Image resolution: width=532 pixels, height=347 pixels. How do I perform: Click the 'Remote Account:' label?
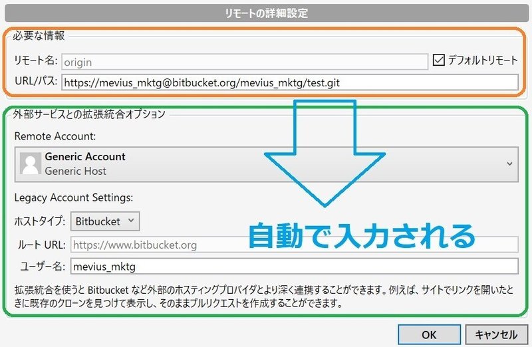click(55, 136)
